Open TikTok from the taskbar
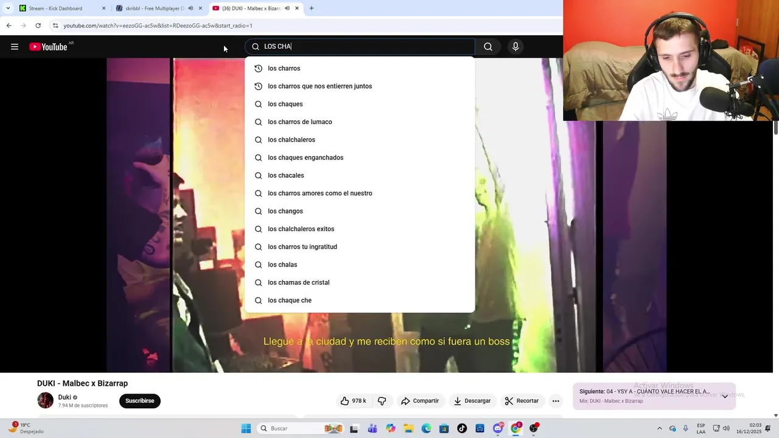This screenshot has height=438, width=779. (x=462, y=428)
